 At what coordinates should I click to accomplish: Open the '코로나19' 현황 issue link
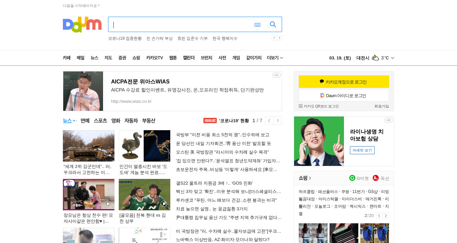(234, 120)
